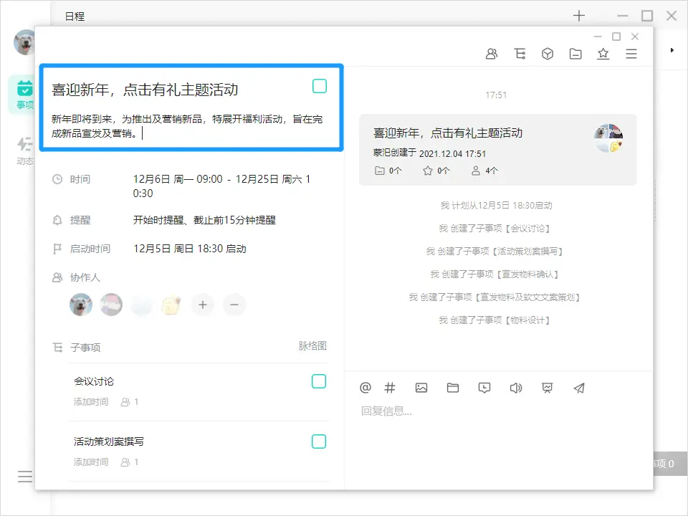Open the 脉络图 view link
The image size is (688, 516).
point(312,345)
